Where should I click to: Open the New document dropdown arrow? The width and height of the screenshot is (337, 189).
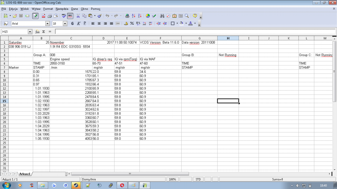point(10,16)
